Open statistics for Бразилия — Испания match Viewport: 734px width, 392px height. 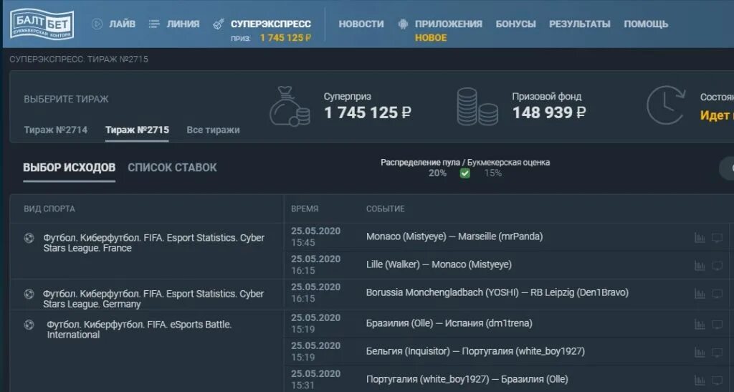coord(700,324)
